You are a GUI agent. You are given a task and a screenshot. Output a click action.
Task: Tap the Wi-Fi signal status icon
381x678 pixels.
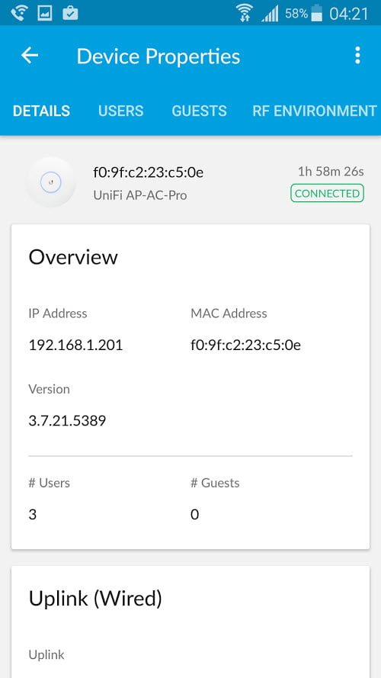coord(245,13)
